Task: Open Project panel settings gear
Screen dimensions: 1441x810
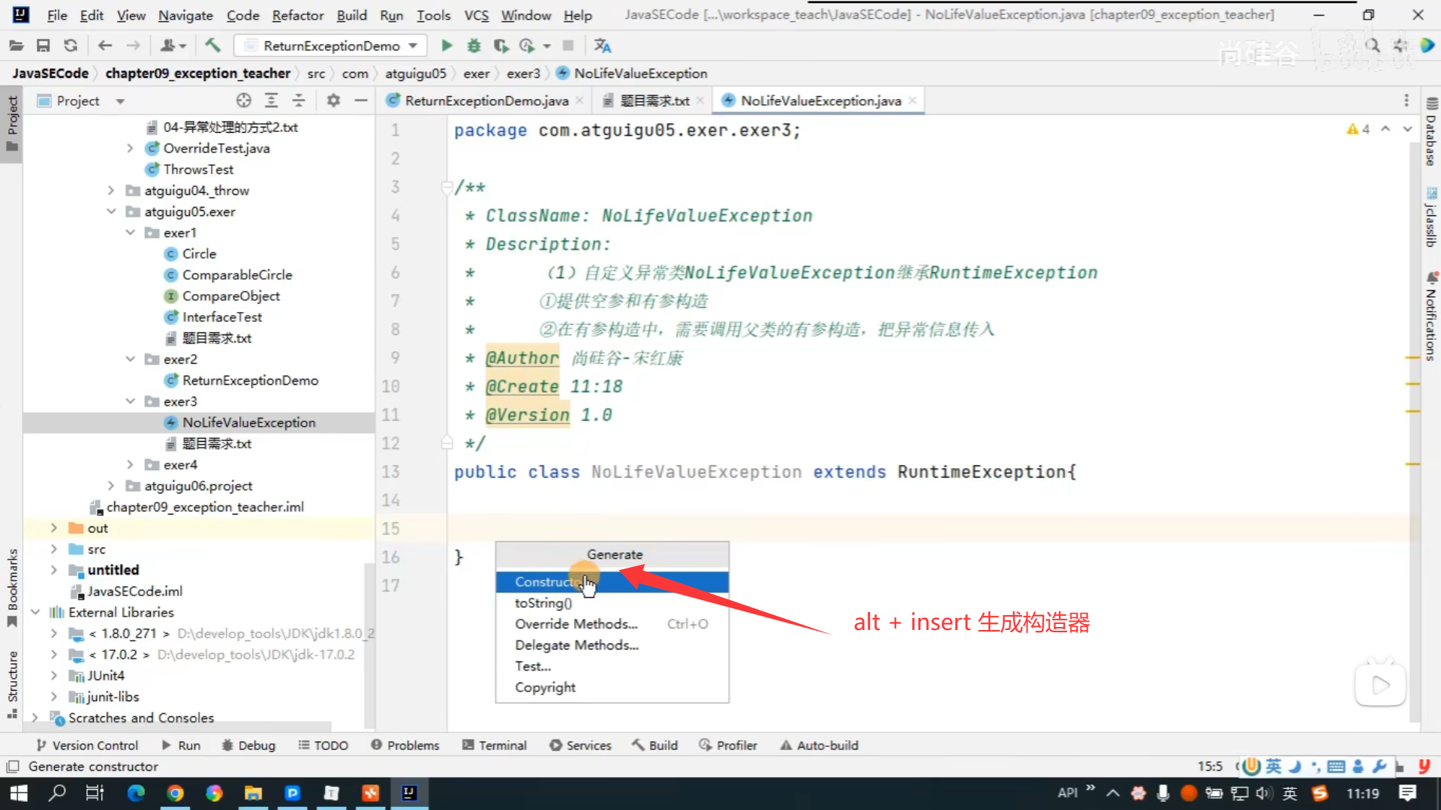Action: click(x=333, y=100)
